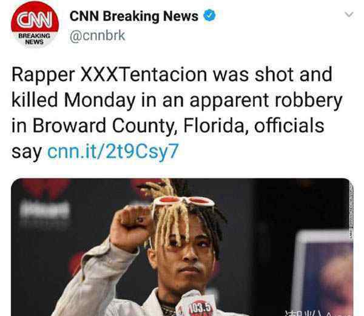Click the vertical photo credit text
Screen dimensions: 364x316
351,210
